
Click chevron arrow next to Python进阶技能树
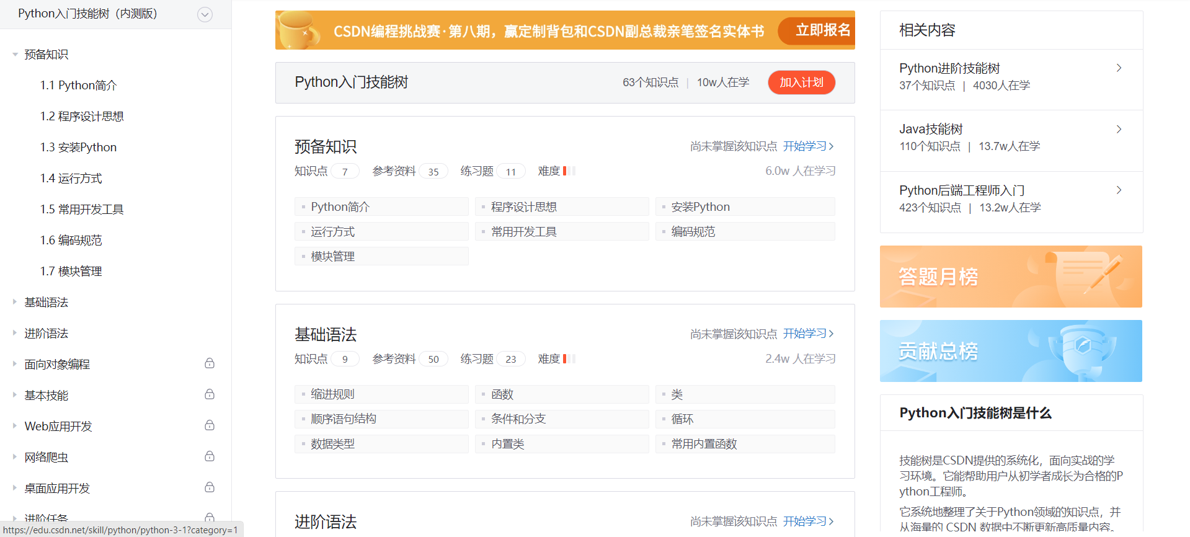pyautogui.click(x=1119, y=68)
